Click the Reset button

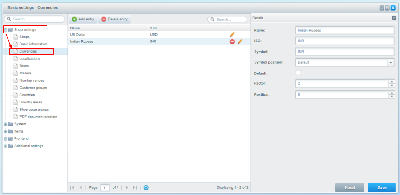click(350, 188)
